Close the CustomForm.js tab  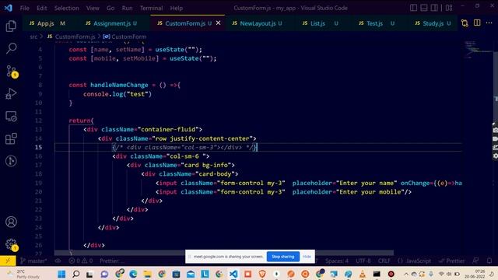click(x=218, y=23)
